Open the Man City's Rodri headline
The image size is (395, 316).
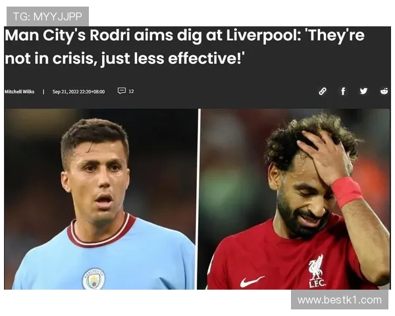(184, 47)
